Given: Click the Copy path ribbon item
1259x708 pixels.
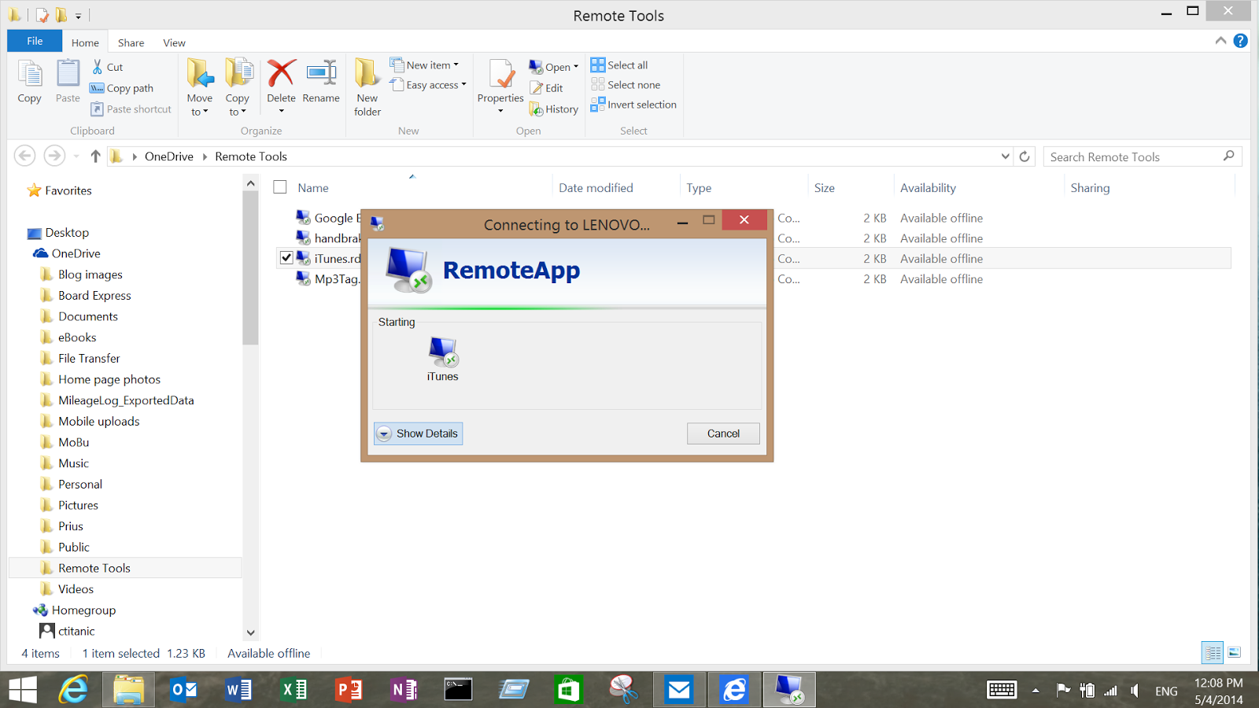Looking at the screenshot, I should 122,88.
